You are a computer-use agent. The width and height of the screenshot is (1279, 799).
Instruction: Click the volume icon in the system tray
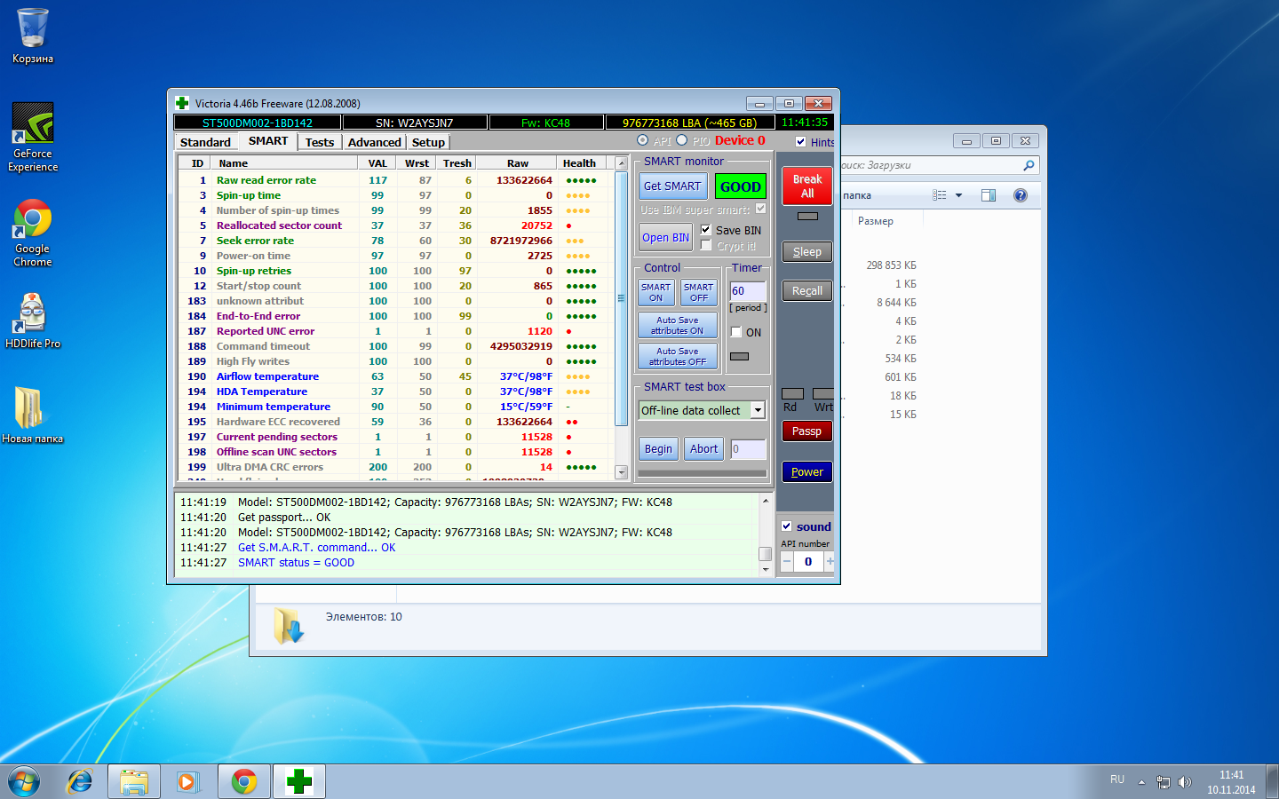[x=1184, y=782]
